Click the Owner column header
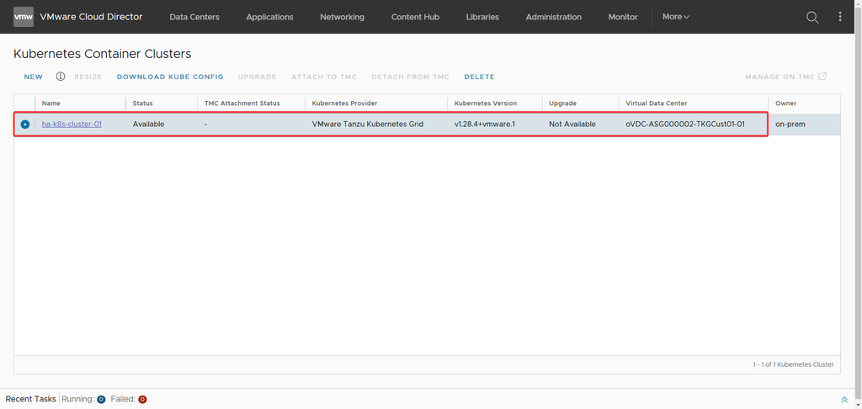862x409 pixels. click(785, 104)
